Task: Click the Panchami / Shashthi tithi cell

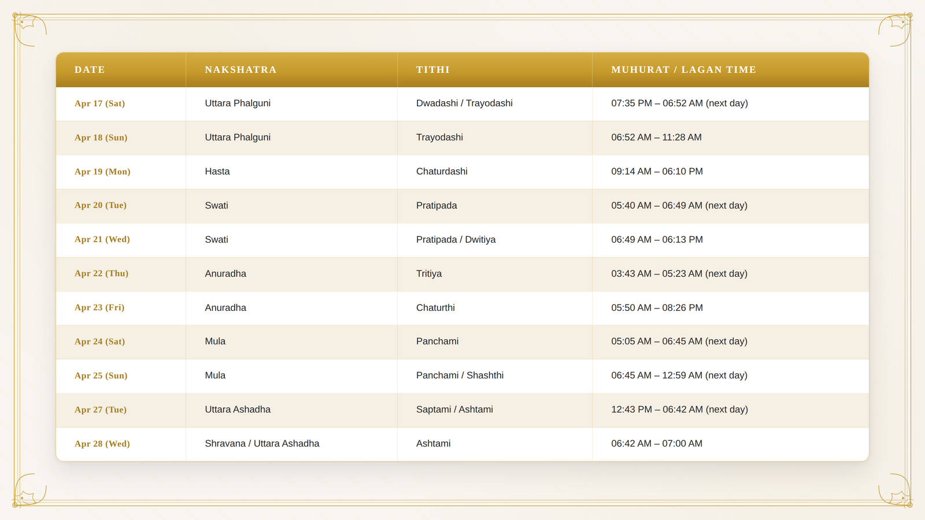Action: click(495, 376)
